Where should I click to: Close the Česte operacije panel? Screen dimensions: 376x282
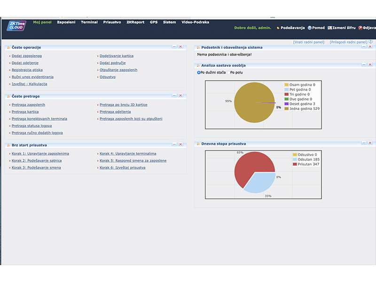[x=181, y=47]
